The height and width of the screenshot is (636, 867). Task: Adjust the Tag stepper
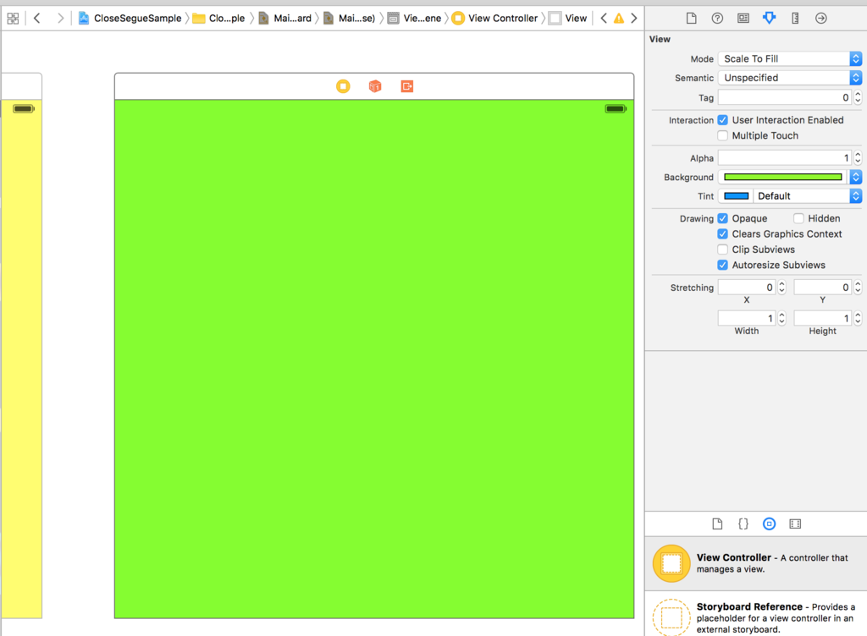[858, 98]
